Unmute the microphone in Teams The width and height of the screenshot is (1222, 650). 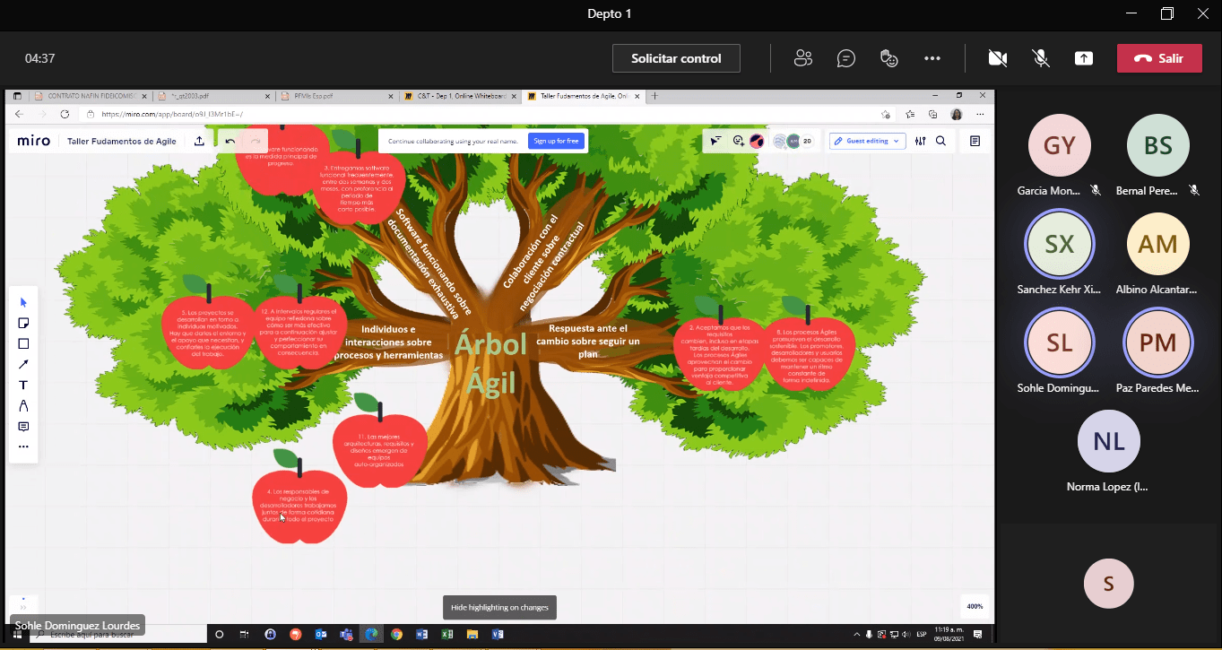[1040, 58]
